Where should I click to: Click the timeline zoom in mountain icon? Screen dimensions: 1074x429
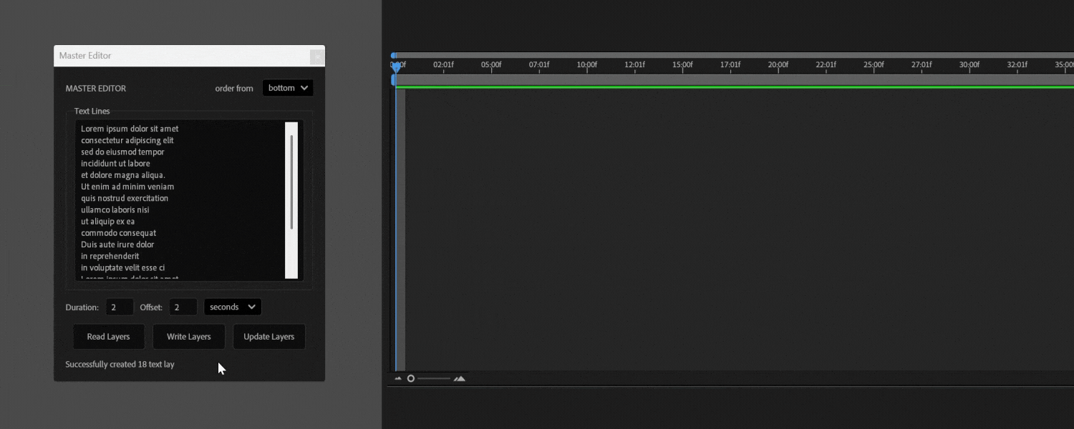(x=460, y=378)
